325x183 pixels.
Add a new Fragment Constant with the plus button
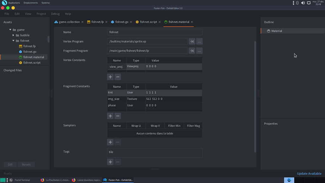pyautogui.click(x=110, y=116)
